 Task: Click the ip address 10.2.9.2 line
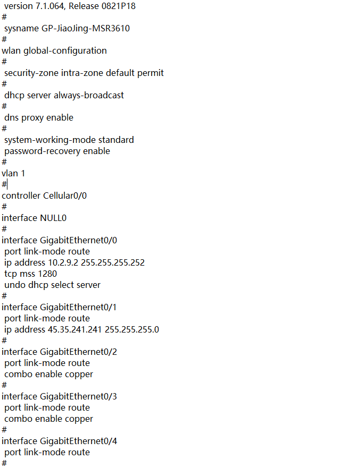click(x=74, y=262)
